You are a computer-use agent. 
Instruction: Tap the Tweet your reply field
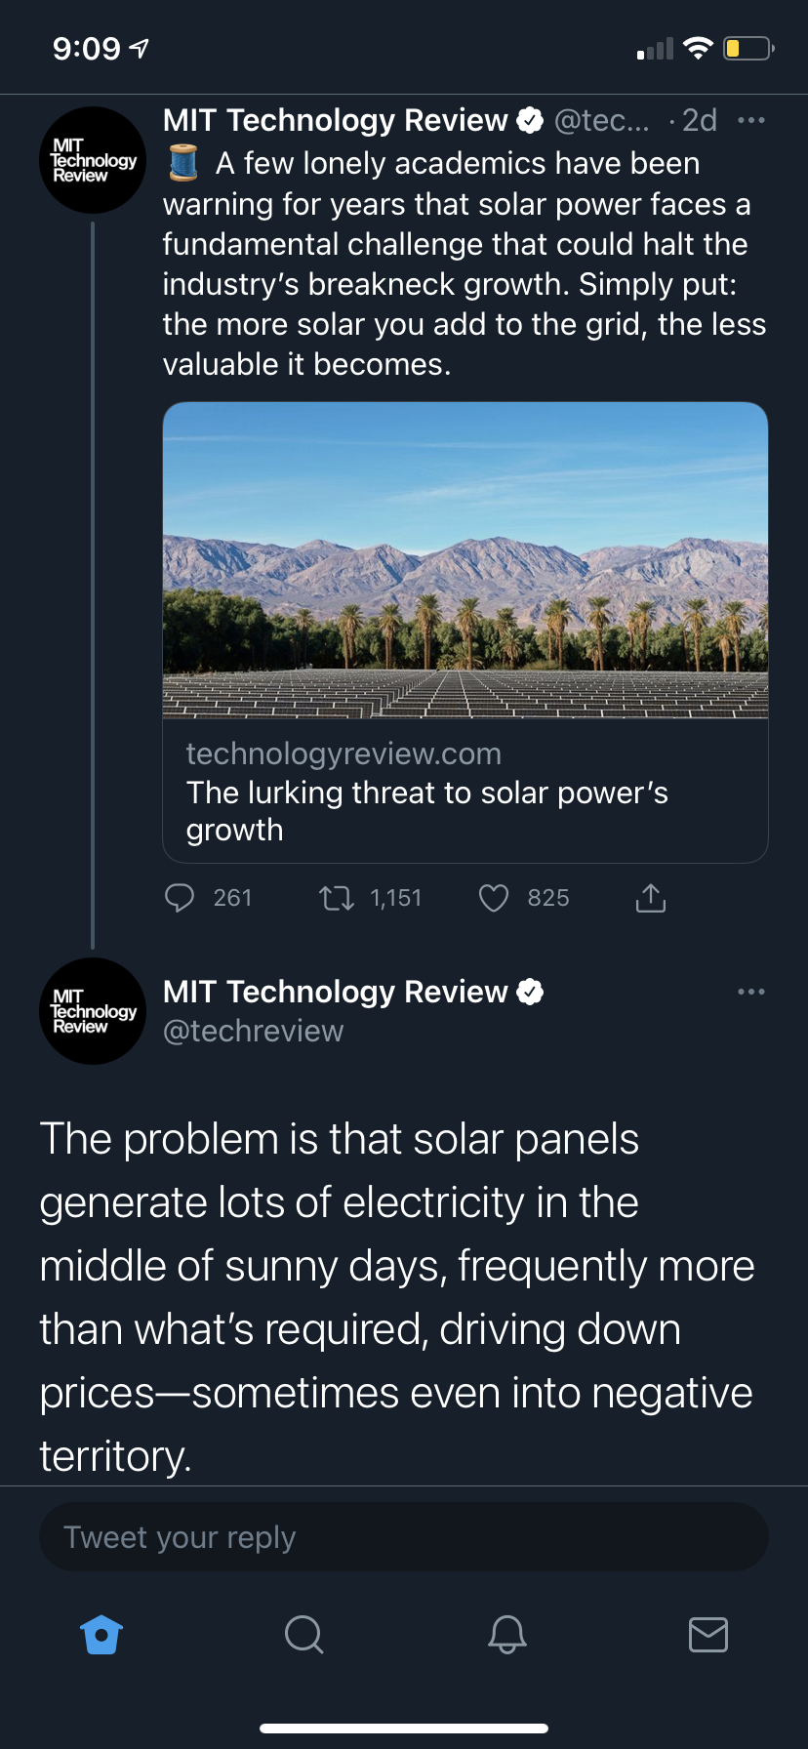pyautogui.click(x=403, y=1537)
